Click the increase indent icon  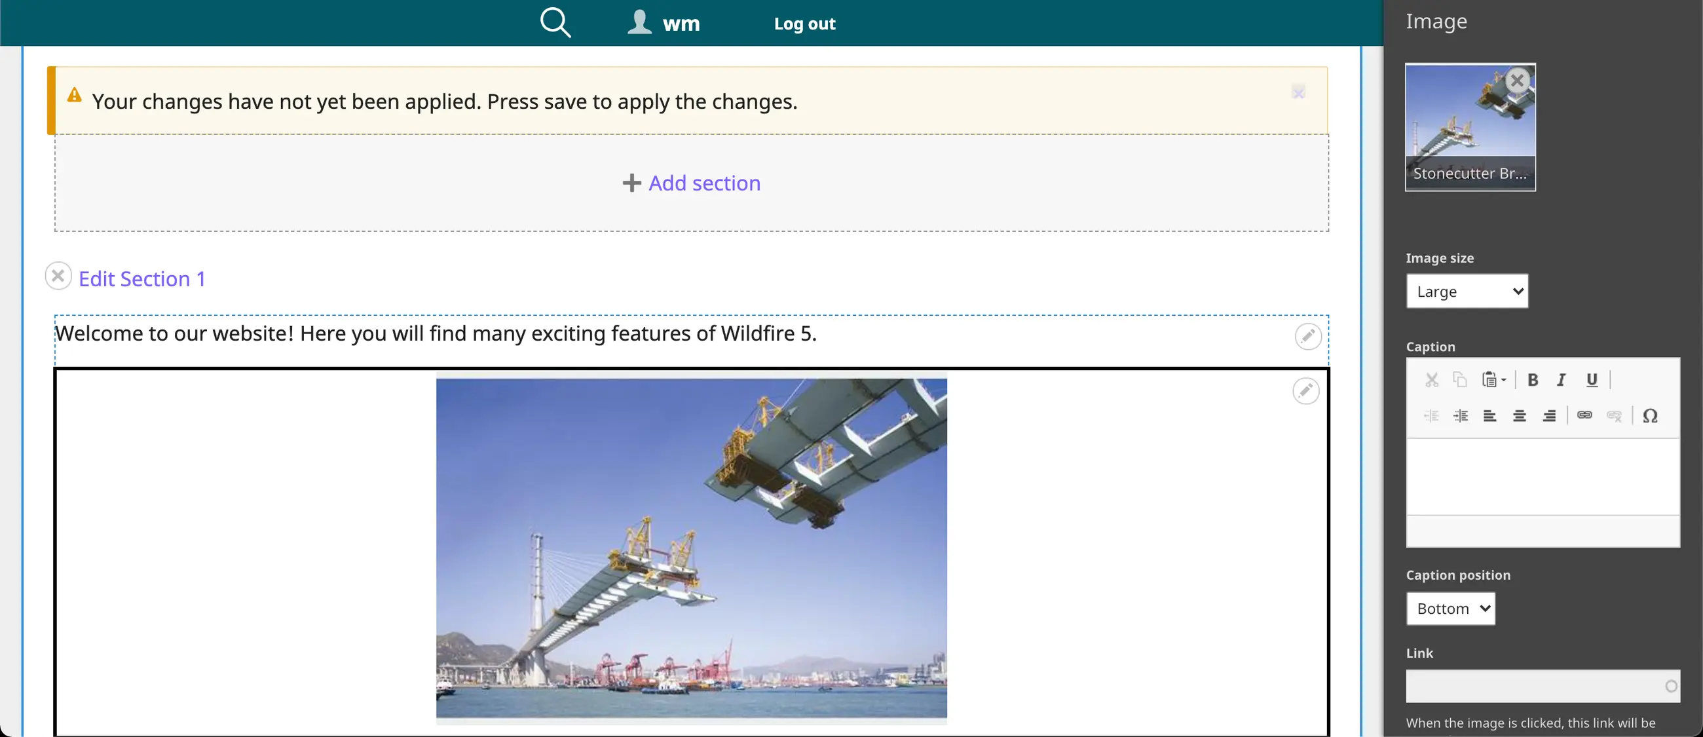pos(1461,416)
